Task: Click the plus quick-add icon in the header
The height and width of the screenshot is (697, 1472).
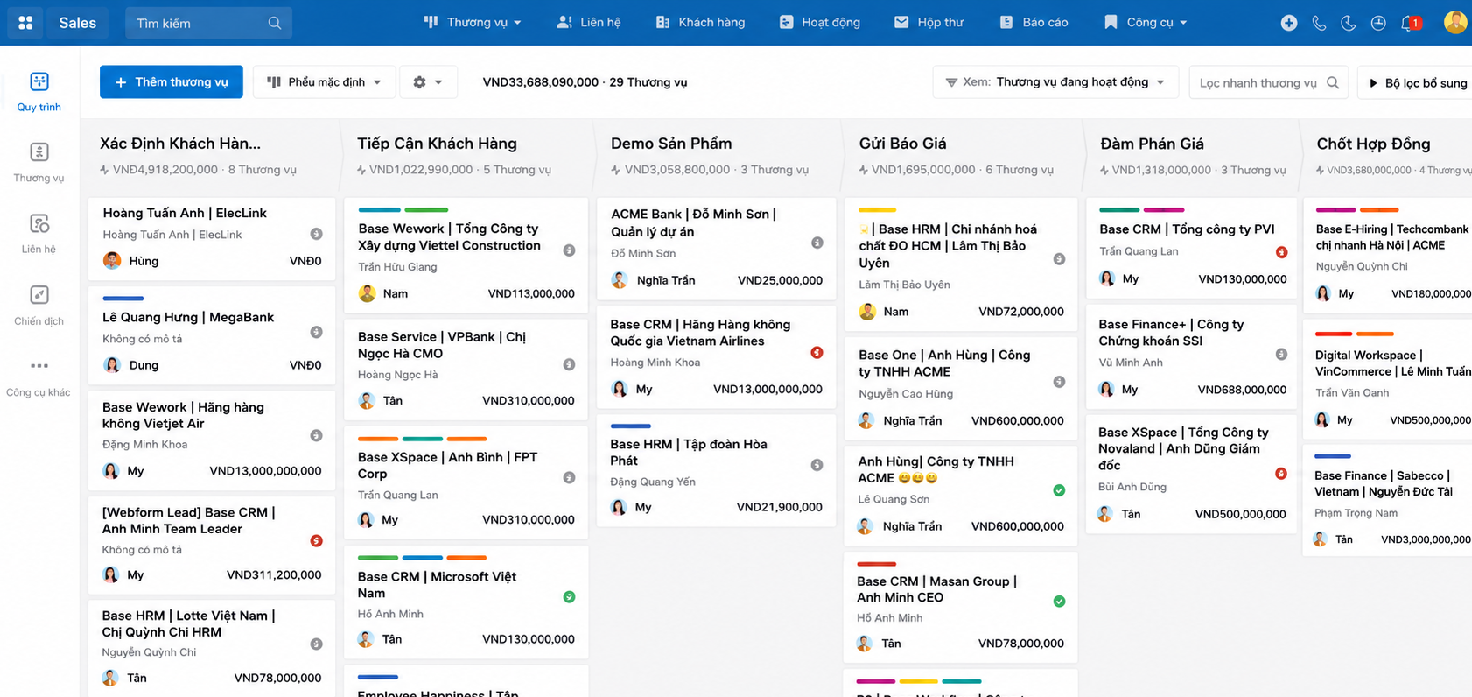Action: [x=1289, y=23]
